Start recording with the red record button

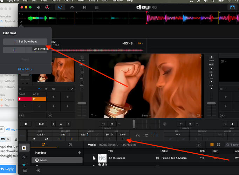pyautogui.click(x=47, y=7)
